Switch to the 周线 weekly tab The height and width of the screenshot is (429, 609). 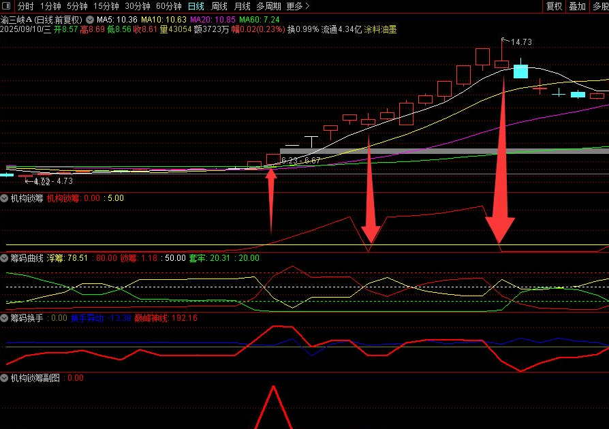[x=219, y=6]
